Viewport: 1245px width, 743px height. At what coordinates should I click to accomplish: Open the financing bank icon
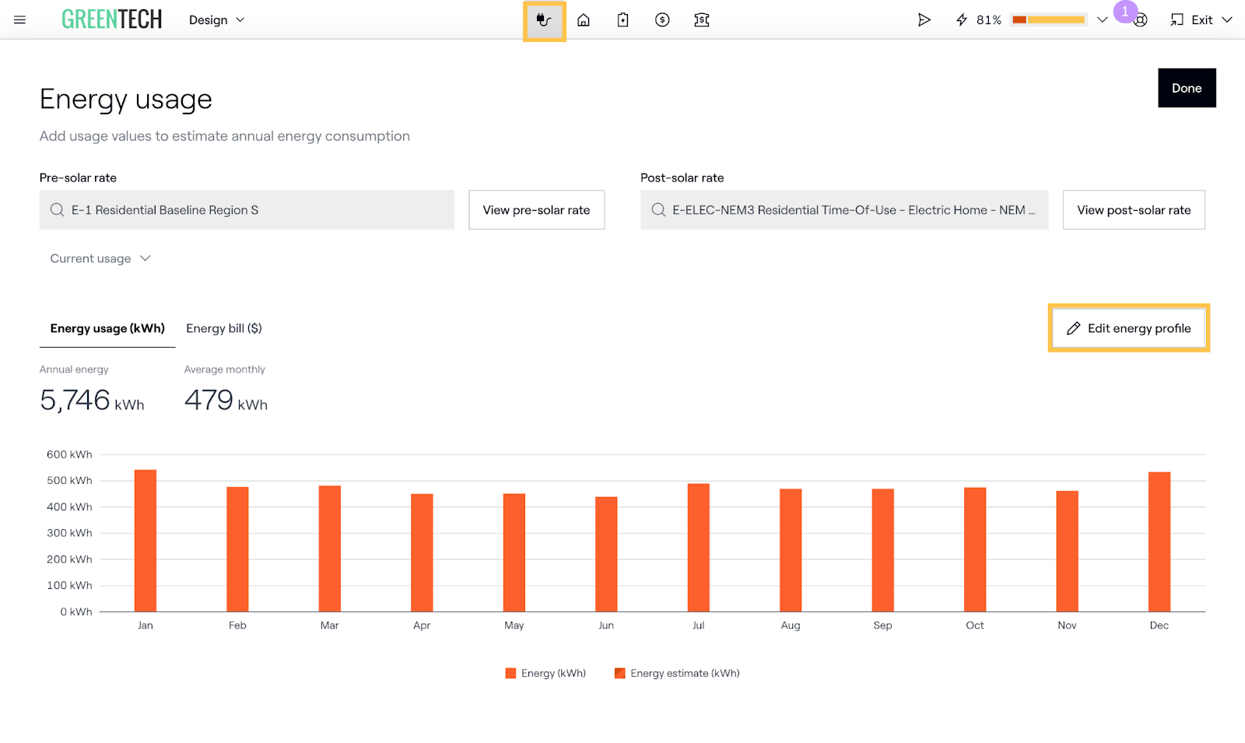(x=702, y=20)
